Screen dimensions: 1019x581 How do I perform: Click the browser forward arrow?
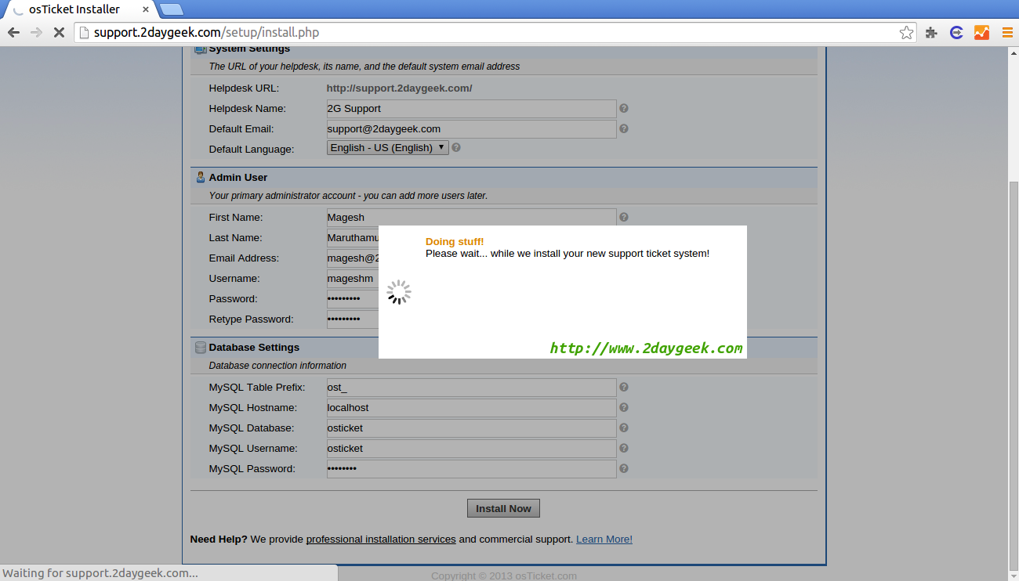[x=36, y=33]
